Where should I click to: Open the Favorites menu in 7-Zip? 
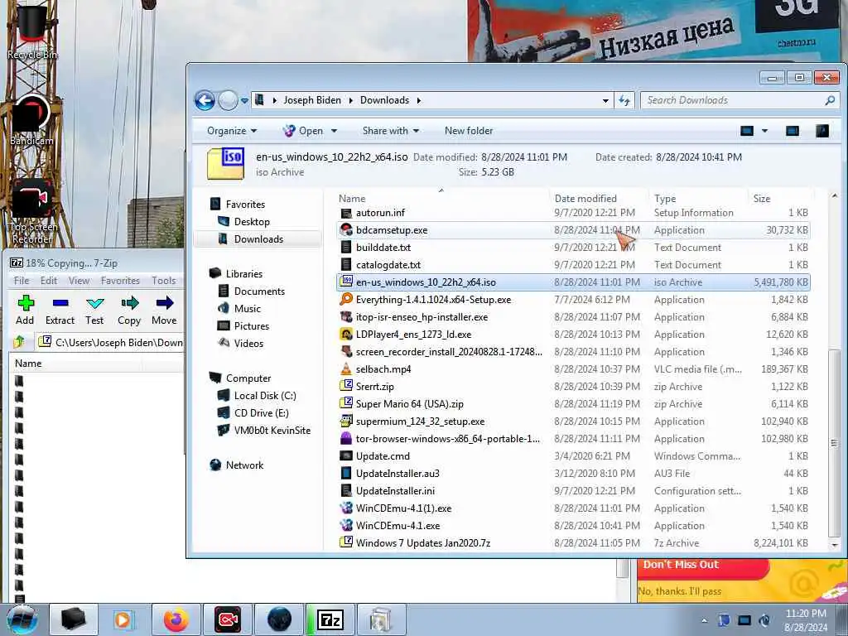[x=120, y=281]
